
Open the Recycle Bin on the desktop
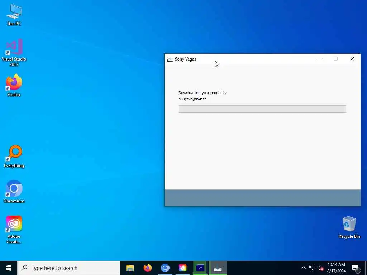coord(349,227)
